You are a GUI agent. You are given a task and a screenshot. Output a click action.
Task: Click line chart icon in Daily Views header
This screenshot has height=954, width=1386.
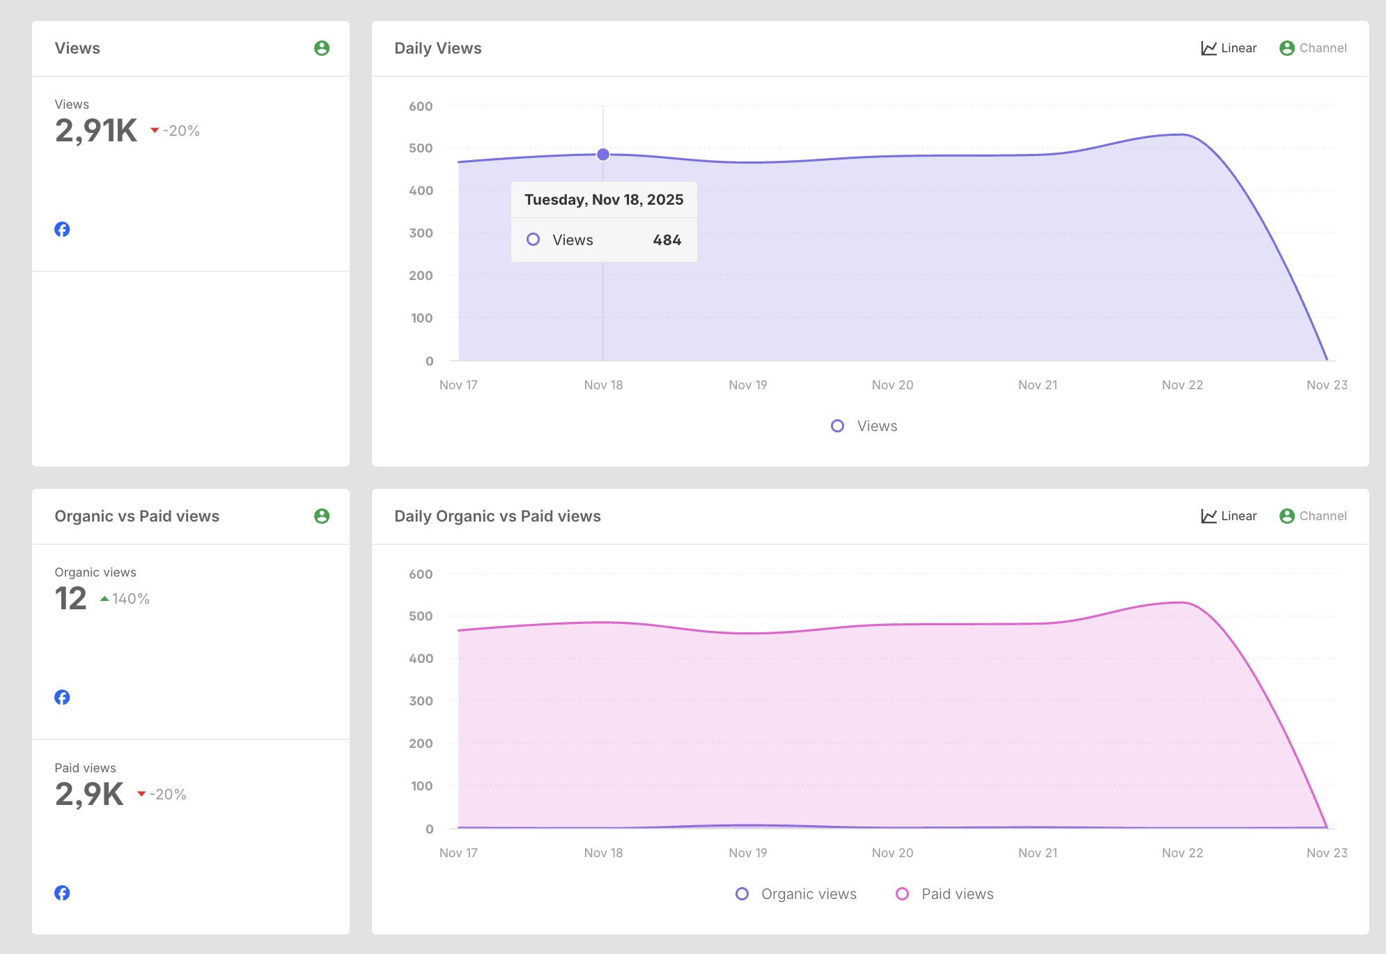[x=1208, y=48]
